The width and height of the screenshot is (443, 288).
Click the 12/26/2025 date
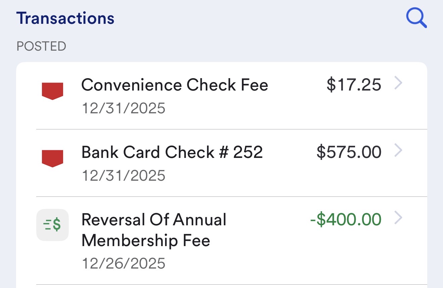coord(124,263)
